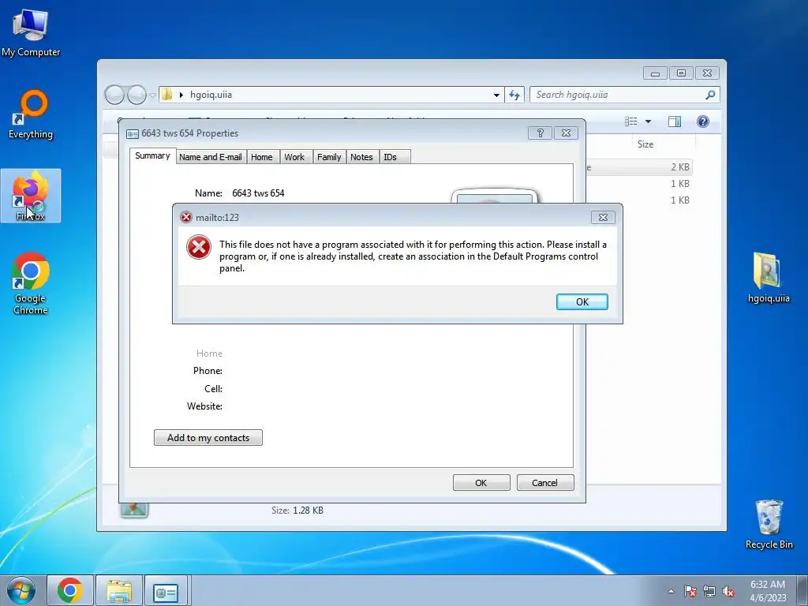Click the refresh button in Explorer

click(x=514, y=95)
